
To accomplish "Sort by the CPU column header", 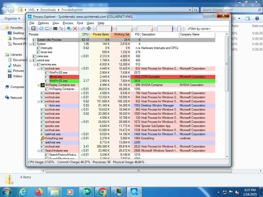I will (x=84, y=34).
